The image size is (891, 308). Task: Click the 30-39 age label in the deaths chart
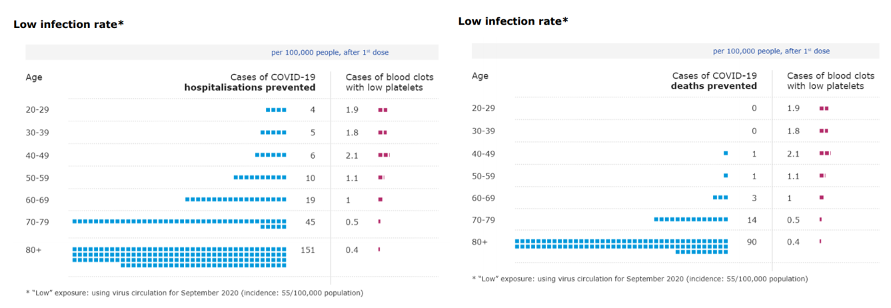[483, 131]
